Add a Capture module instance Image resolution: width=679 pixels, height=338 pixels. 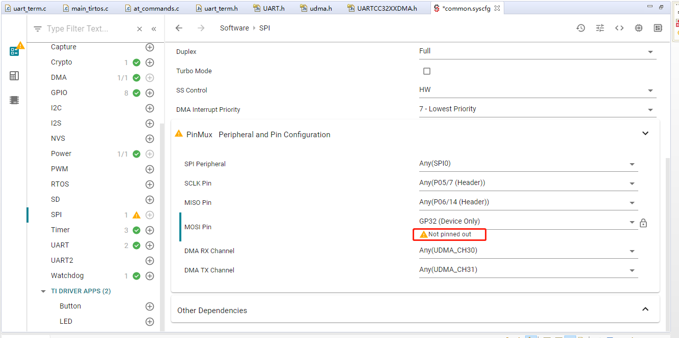tap(150, 47)
